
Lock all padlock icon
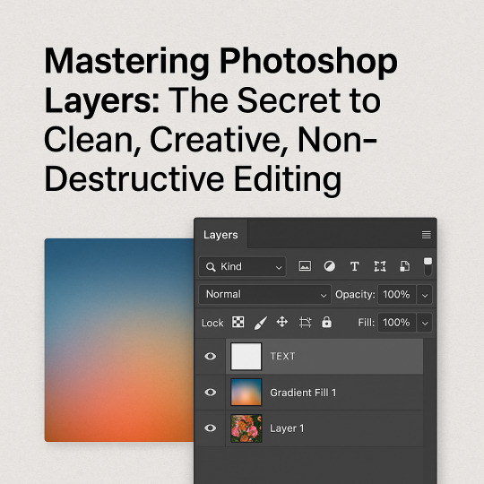326,322
